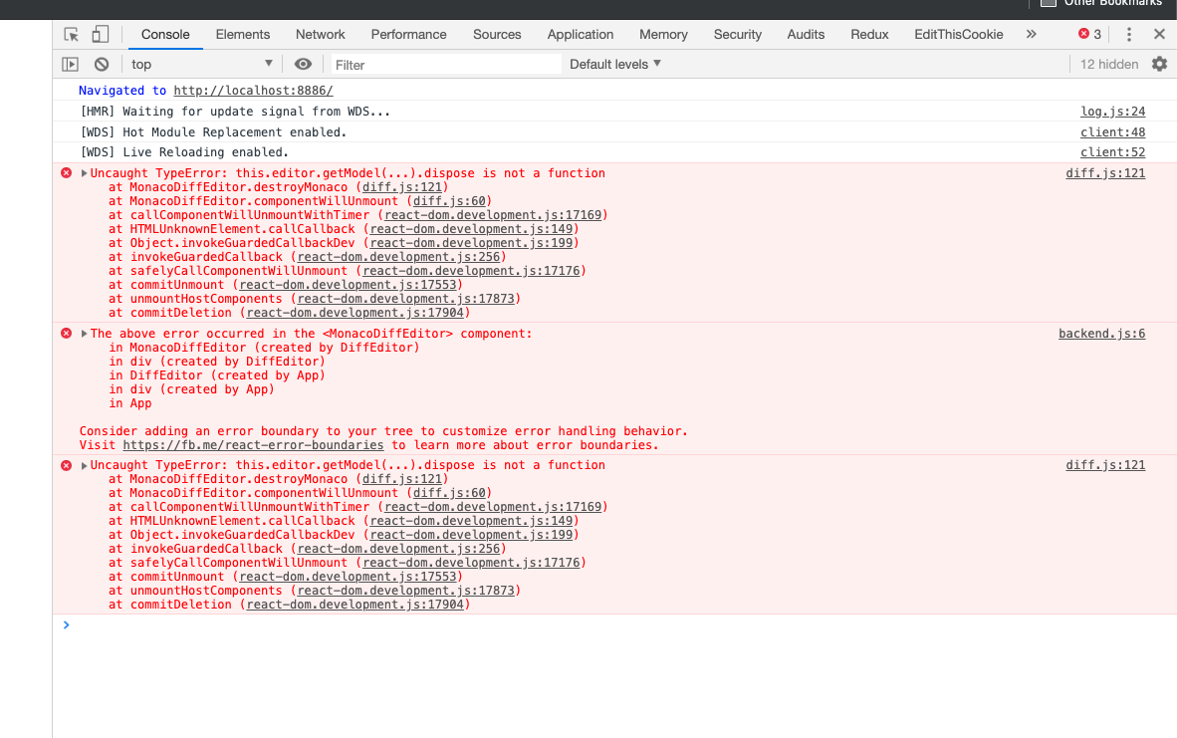Open the Security tab

point(737,35)
